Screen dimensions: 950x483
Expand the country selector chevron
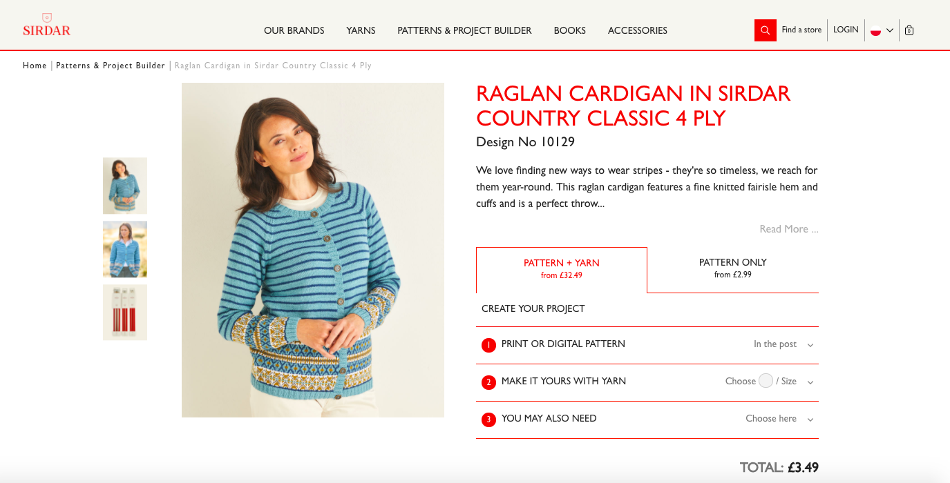pyautogui.click(x=890, y=30)
